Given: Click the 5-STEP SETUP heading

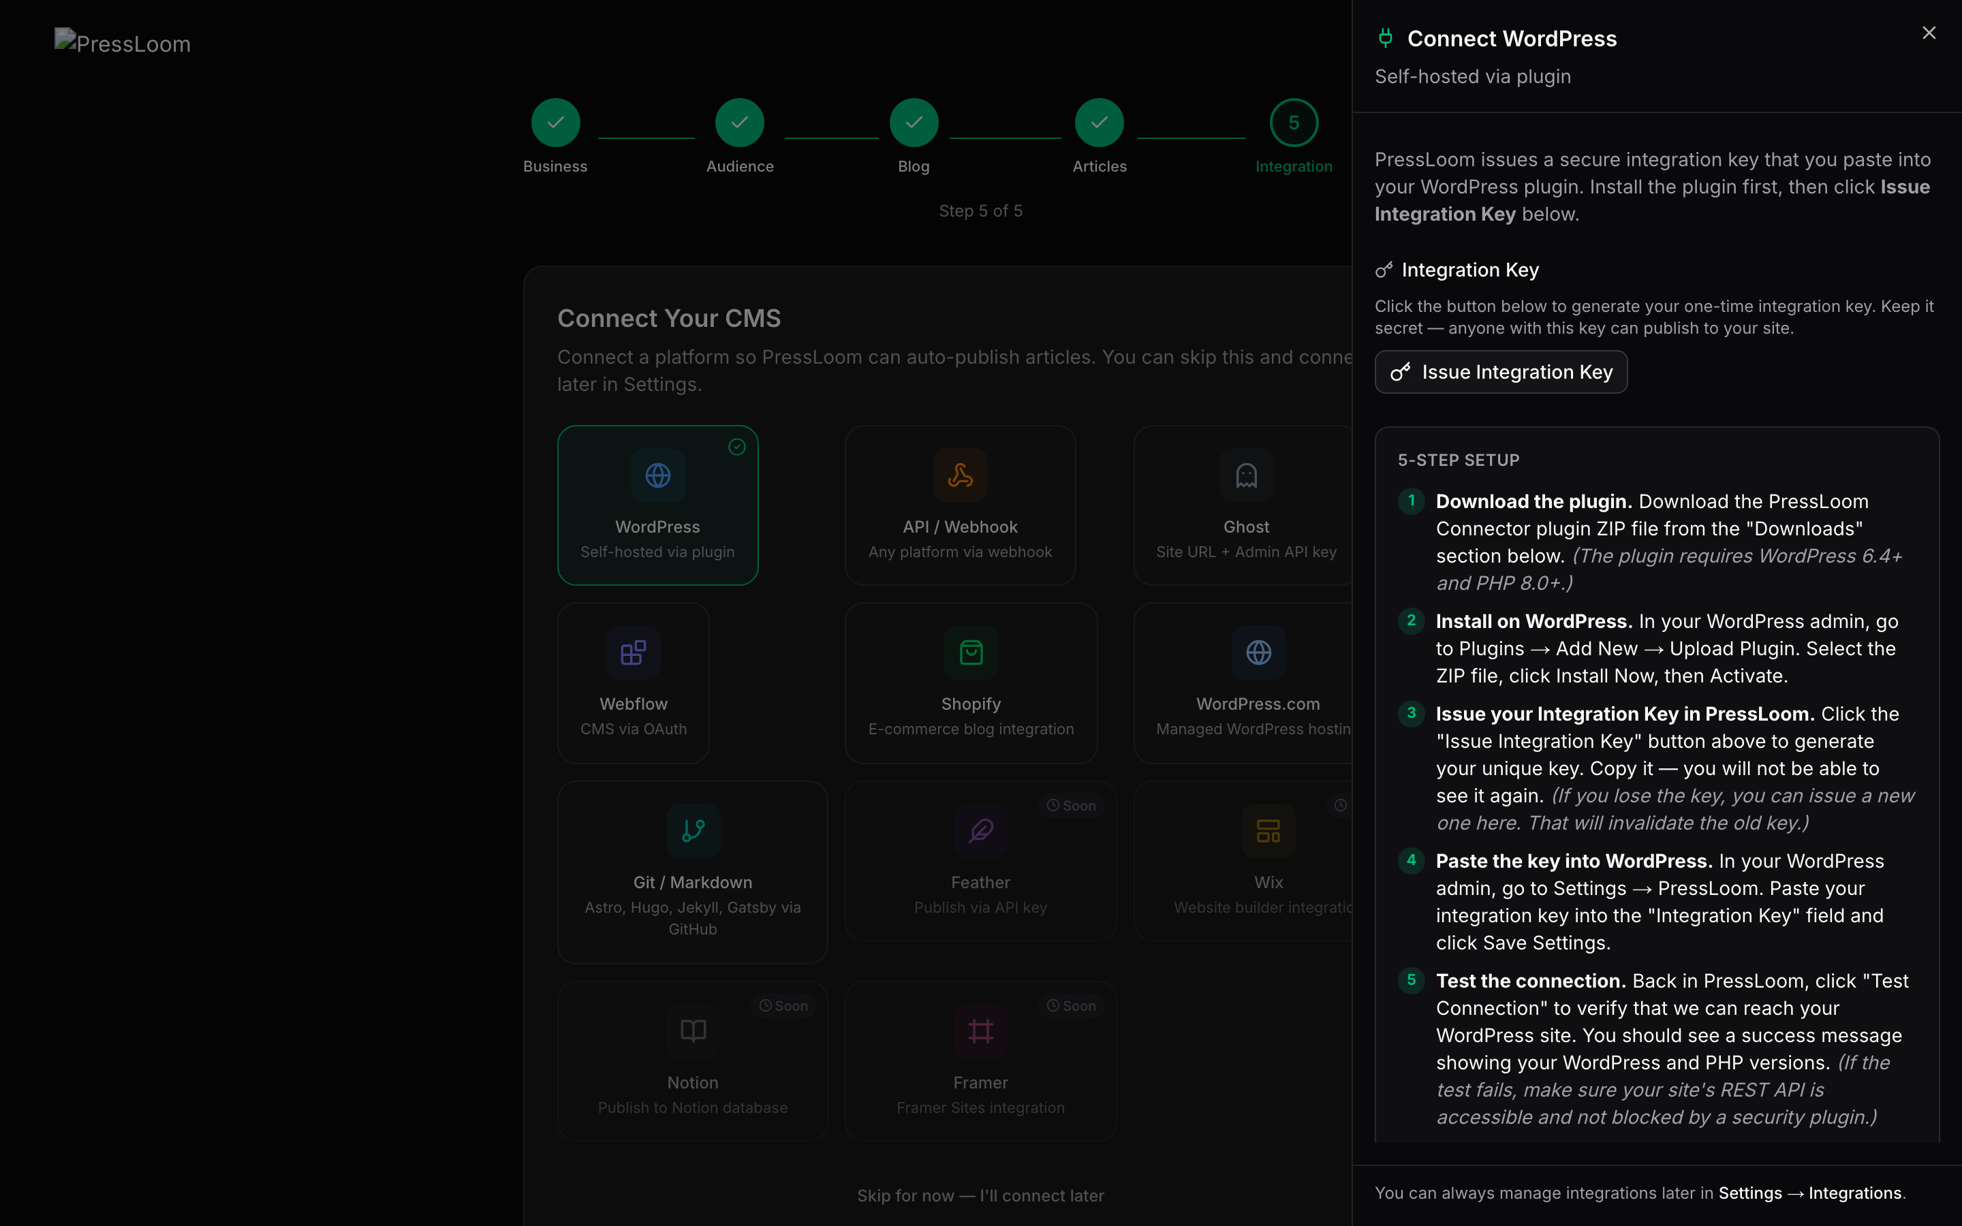Looking at the screenshot, I should point(1459,460).
